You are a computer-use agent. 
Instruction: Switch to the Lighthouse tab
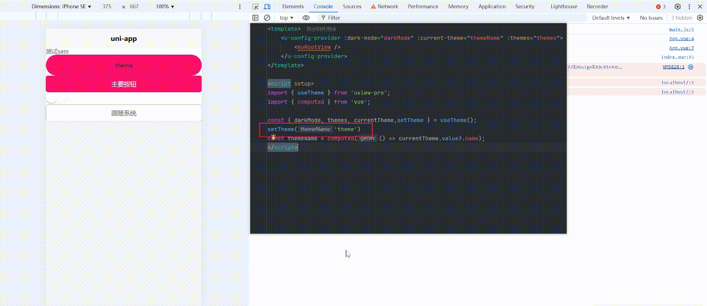(564, 7)
